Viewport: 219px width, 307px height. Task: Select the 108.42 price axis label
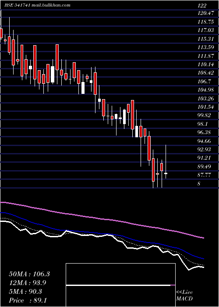pos(205,73)
